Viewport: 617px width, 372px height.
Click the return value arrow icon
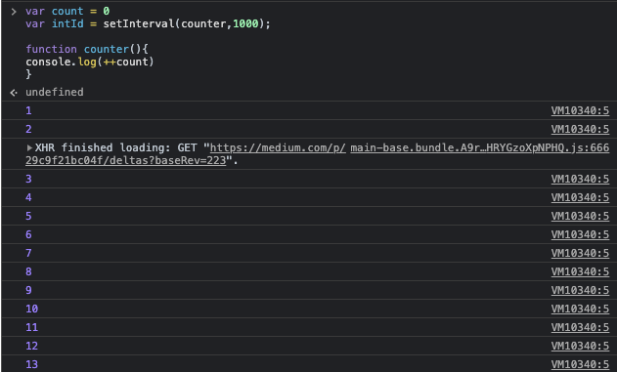[x=14, y=93]
